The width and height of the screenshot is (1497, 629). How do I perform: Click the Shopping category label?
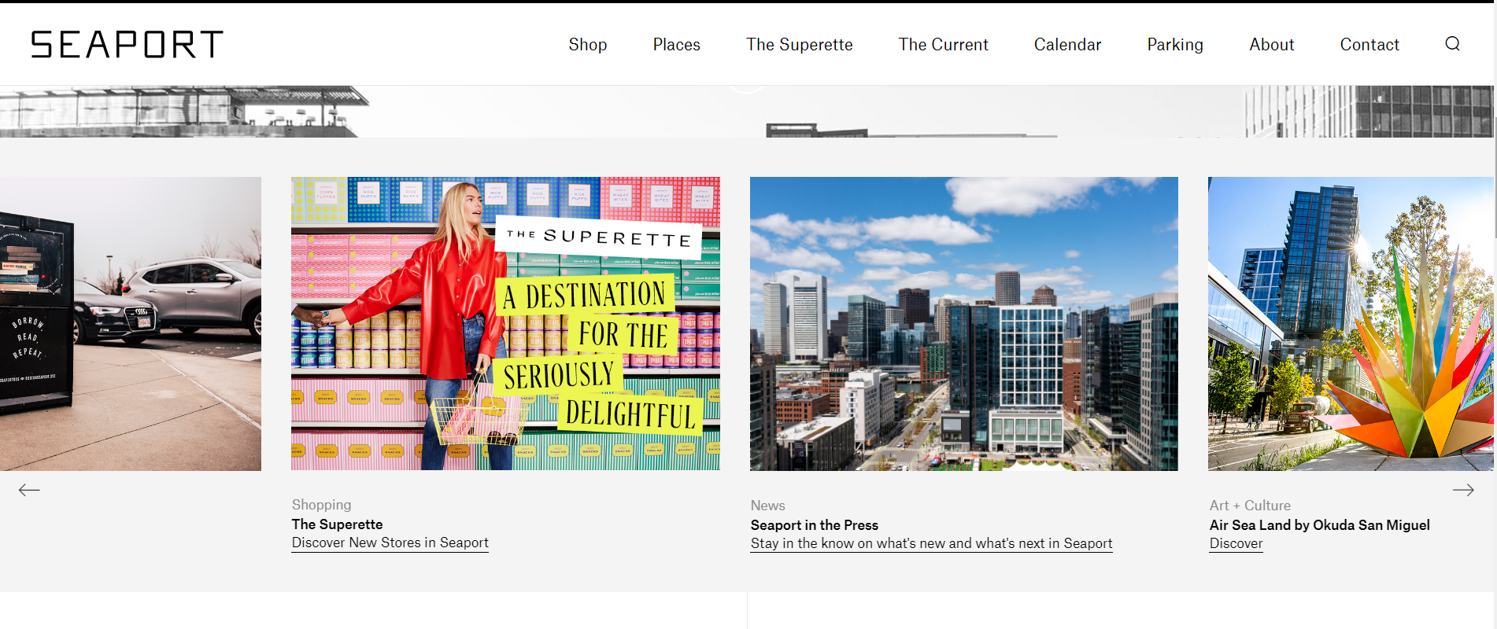pos(322,505)
